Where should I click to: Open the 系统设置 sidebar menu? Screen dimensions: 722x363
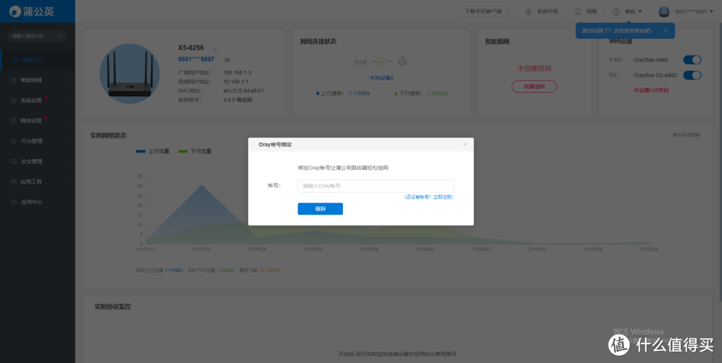[x=37, y=100]
